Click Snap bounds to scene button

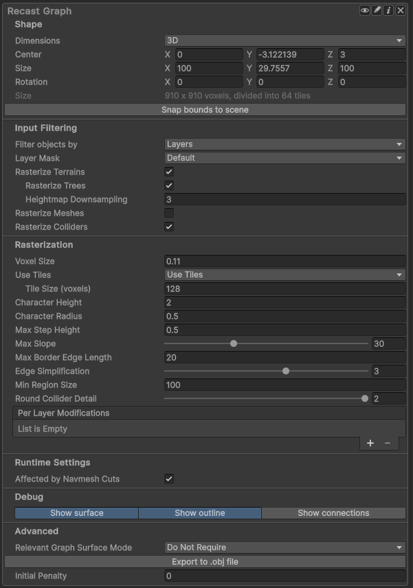point(205,110)
